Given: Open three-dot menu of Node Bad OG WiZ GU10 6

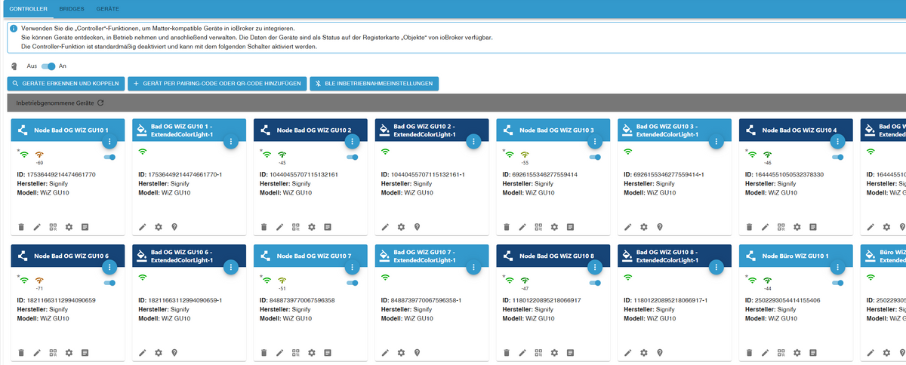Looking at the screenshot, I should [x=110, y=268].
